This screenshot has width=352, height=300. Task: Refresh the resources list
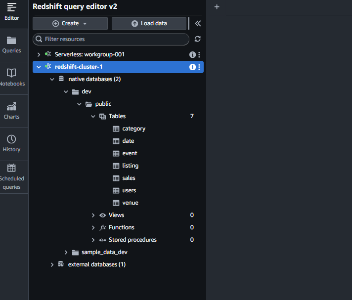coord(198,39)
